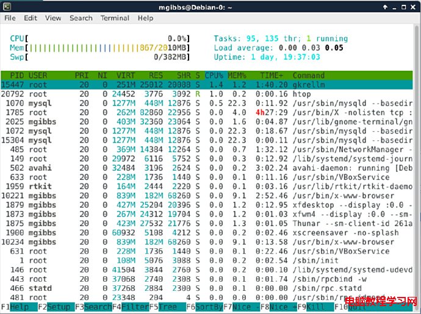Screen dimensions: 421x314
Task: Sort by the TIME+ column header
Action: pyautogui.click(x=272, y=76)
